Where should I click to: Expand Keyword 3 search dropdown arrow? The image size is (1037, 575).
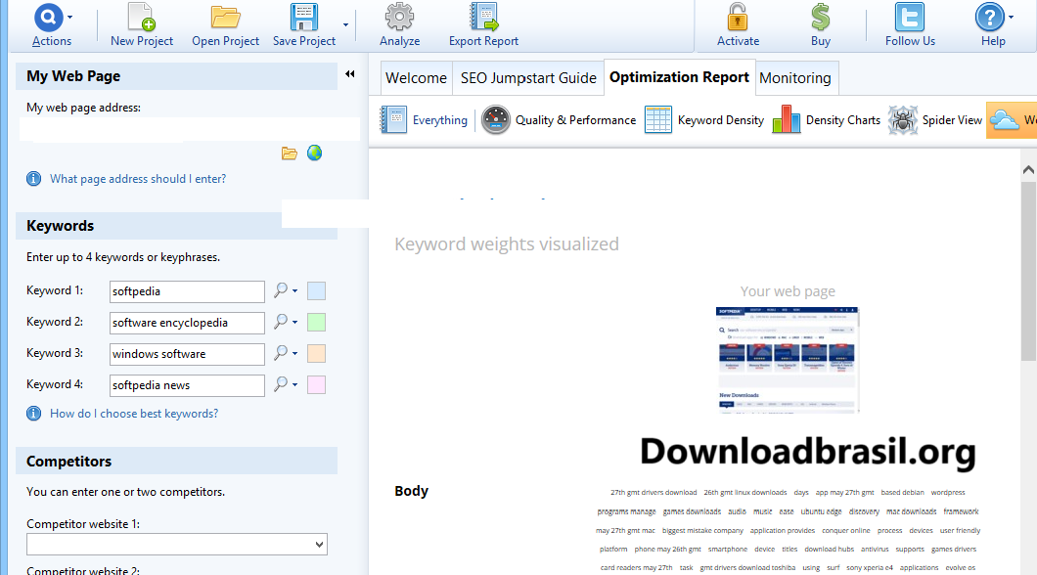point(295,354)
